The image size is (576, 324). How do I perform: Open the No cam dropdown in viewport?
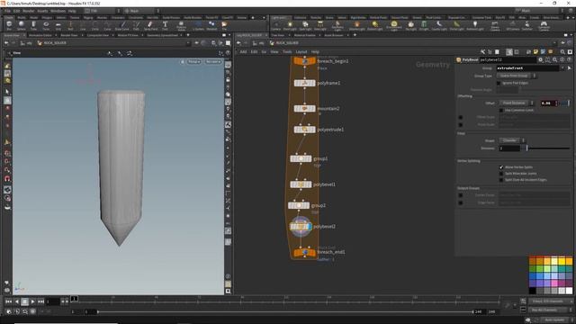pos(213,62)
